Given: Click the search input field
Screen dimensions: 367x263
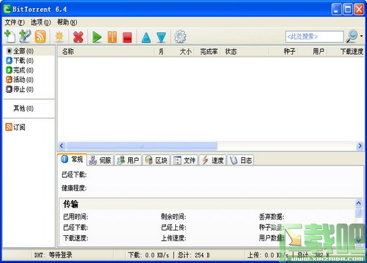Looking at the screenshot, I should click(x=314, y=37).
